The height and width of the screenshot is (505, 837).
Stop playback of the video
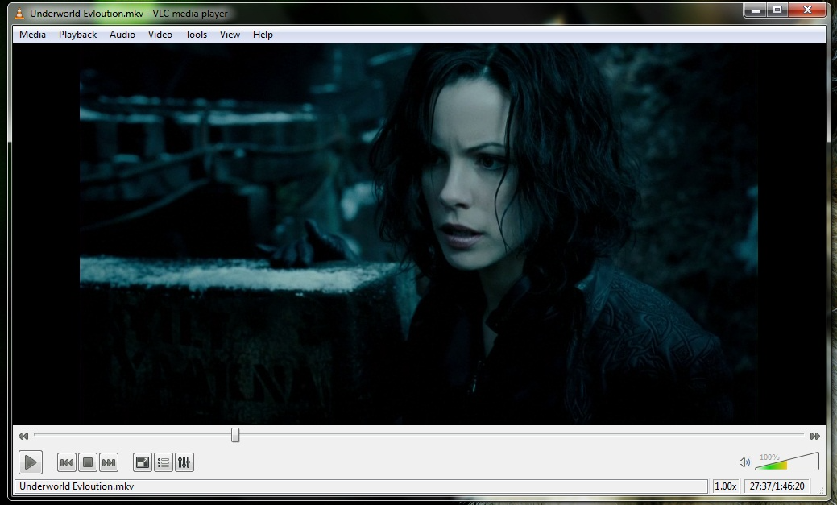[x=89, y=462]
